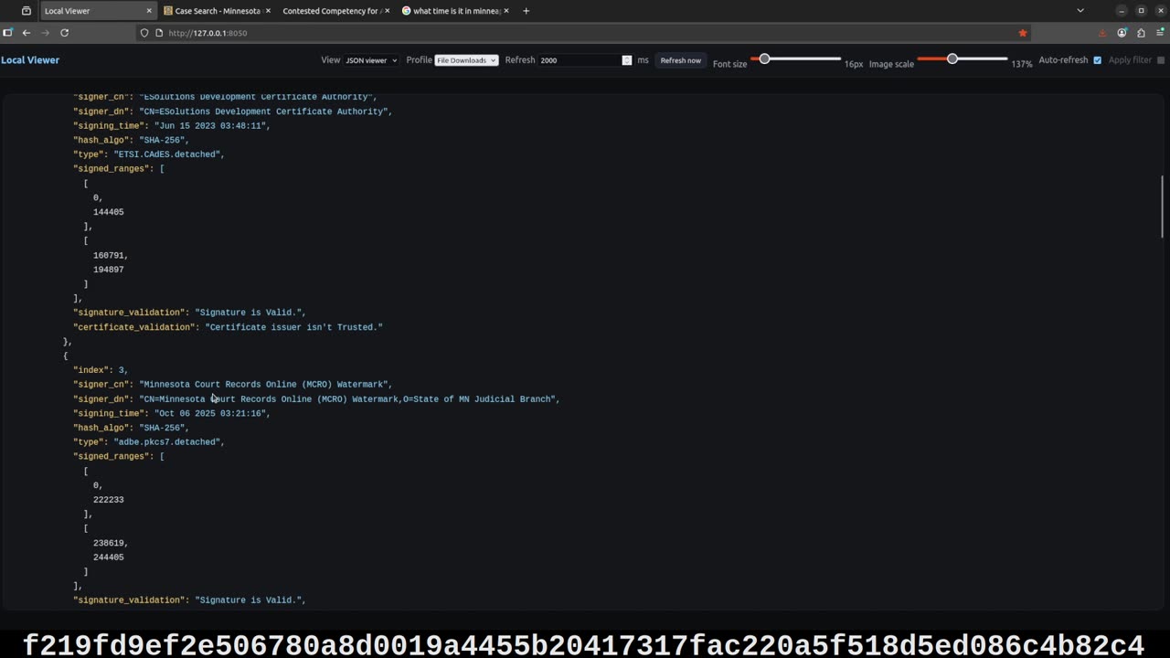This screenshot has height=658, width=1170.
Task: Click the value 144405 in signed_ranges
Action: (x=108, y=212)
